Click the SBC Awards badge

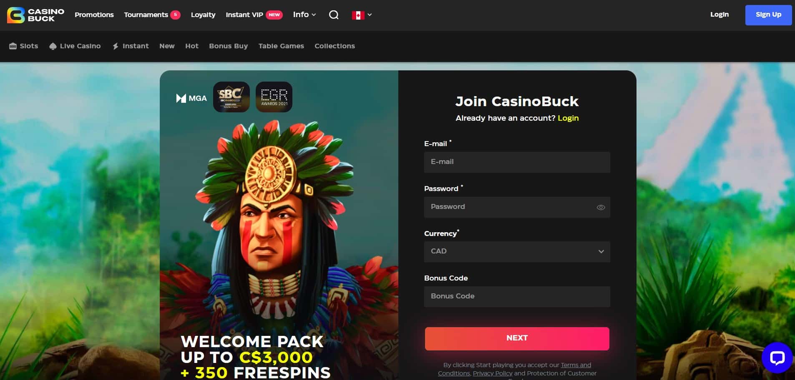(x=231, y=97)
